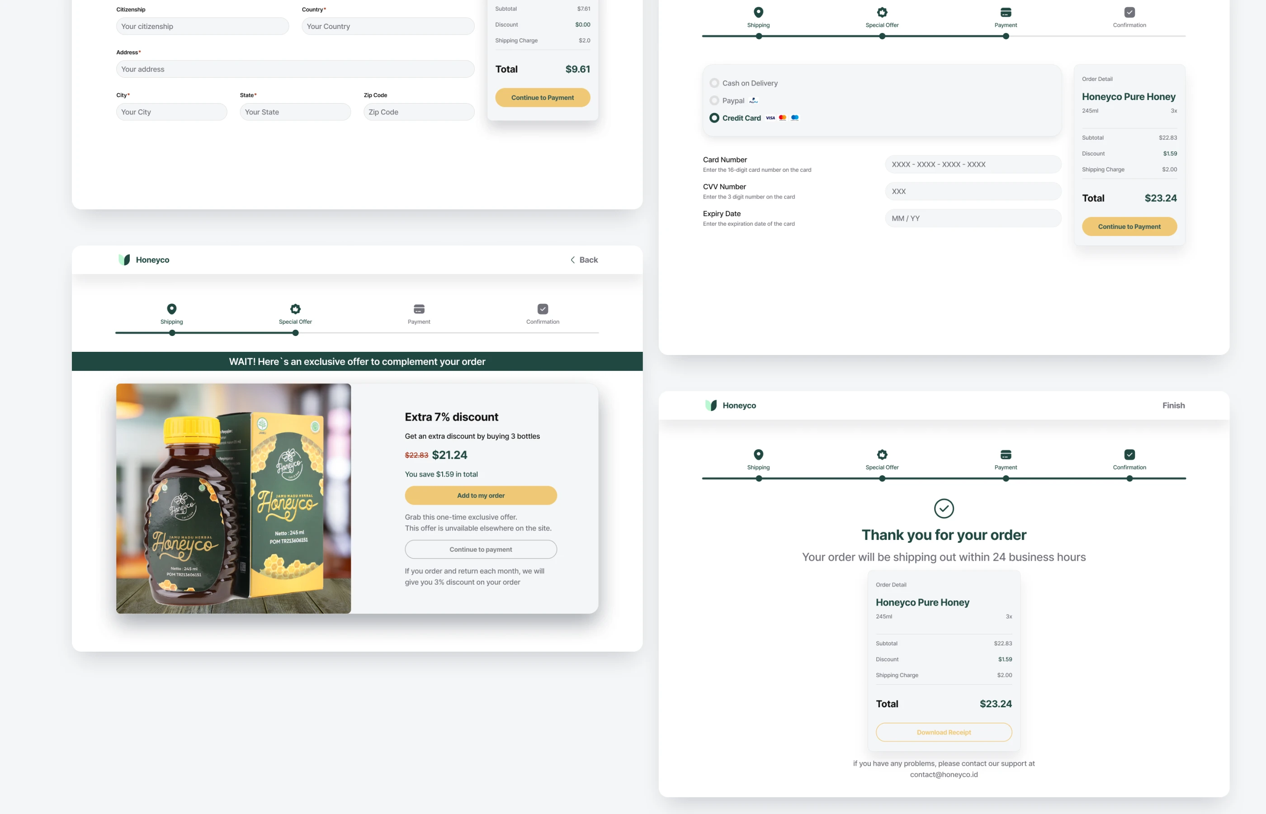Click the PayPal logo icon
Viewport: 1266px width, 814px height.
pos(753,100)
